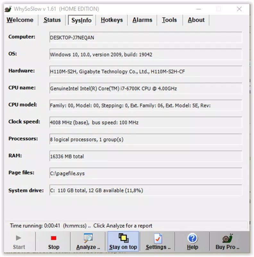The image size is (254, 257).
Task: Click the OS field showing Windows 10
Action: (146, 54)
